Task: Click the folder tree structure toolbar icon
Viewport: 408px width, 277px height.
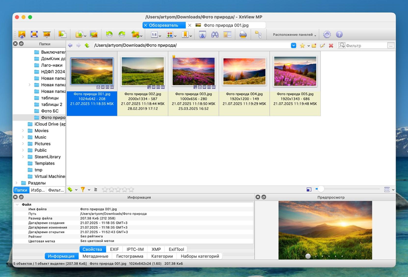Action: pyautogui.click(x=258, y=34)
